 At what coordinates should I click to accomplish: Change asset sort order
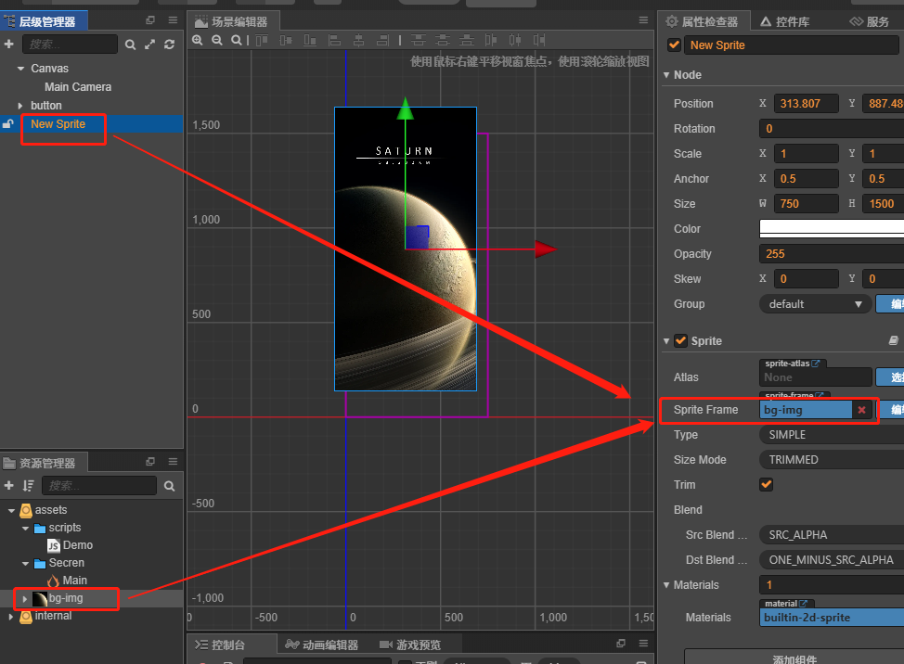tap(28, 485)
